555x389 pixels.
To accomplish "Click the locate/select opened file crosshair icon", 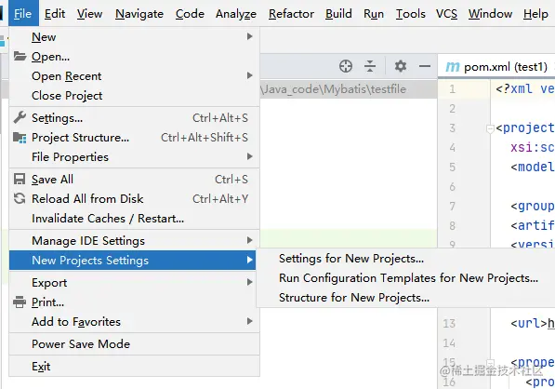I will [x=346, y=66].
